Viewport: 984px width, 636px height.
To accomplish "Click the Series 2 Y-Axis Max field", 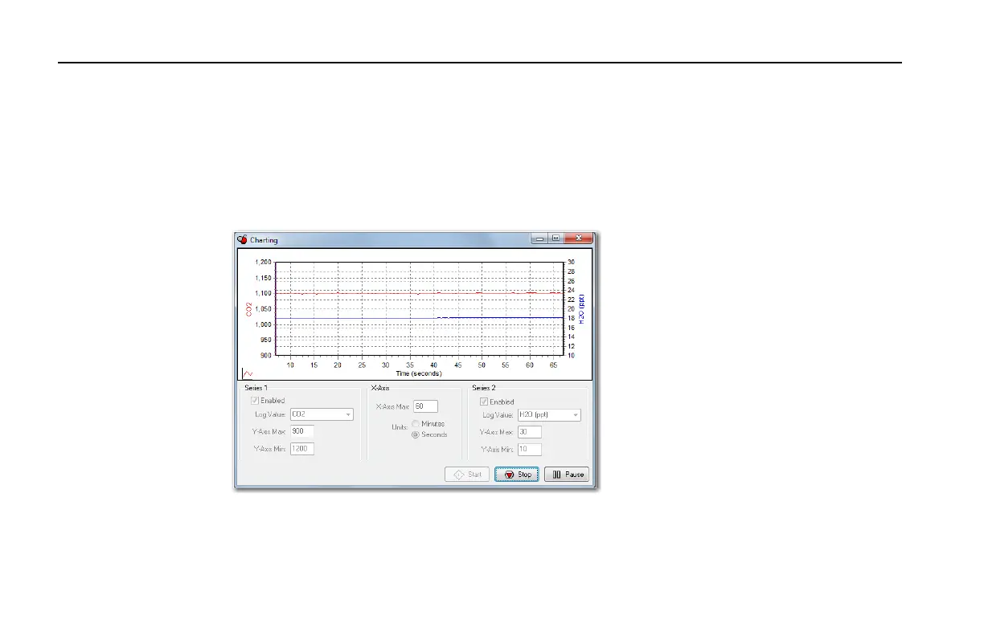I will pos(530,432).
